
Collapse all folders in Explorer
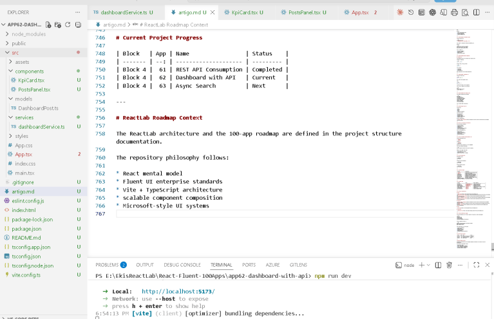[x=78, y=24]
